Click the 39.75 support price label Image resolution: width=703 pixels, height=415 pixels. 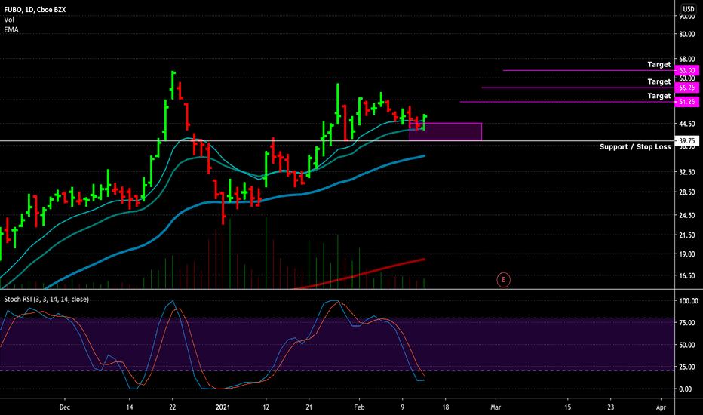point(687,141)
